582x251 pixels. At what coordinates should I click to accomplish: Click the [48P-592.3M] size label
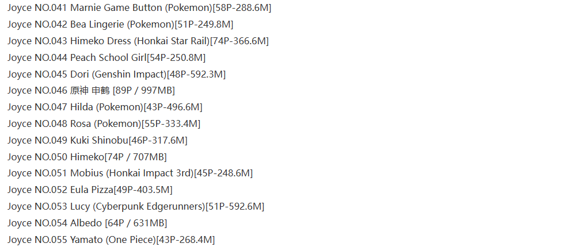tap(196, 75)
